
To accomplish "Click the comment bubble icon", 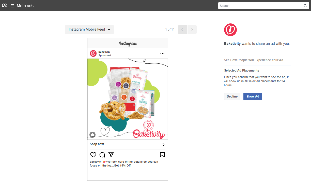I will 102,155.
